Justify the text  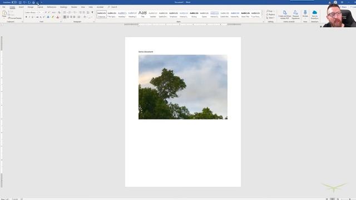(74, 17)
